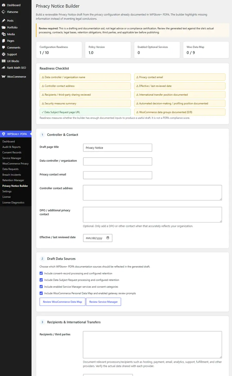Viewport: 232px width, 376px height.
Task: Click the Rank Math SEO chart icon
Action: [x=4, y=68]
